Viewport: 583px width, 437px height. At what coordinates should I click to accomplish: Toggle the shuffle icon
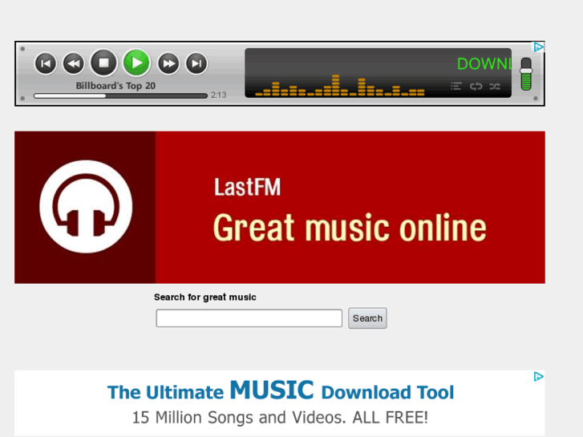495,87
